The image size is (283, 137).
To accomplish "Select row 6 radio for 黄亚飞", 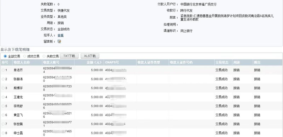I will tap(3, 115).
